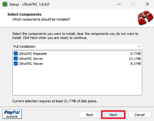The image size is (154, 121).
Task: Click the 13.1 MB size entry
Action: pos(135,59)
